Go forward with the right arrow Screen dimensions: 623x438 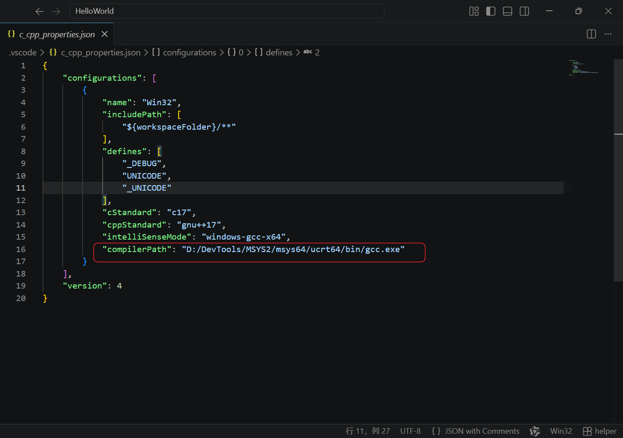(56, 12)
